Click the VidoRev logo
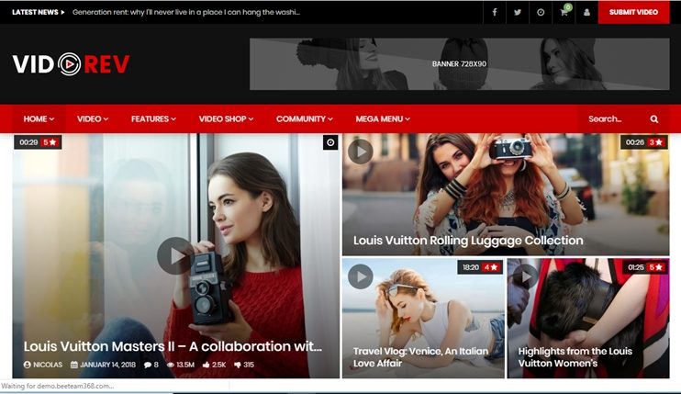 click(x=71, y=64)
